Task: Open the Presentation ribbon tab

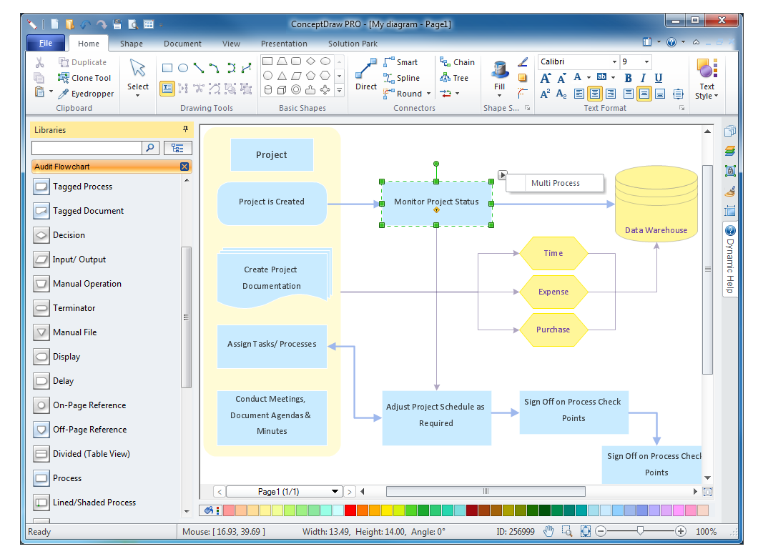Action: tap(284, 44)
